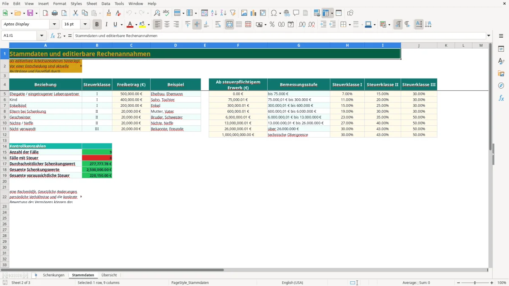Click the Print icon
Viewport: 509px width, 286px height.
pyautogui.click(x=55, y=13)
